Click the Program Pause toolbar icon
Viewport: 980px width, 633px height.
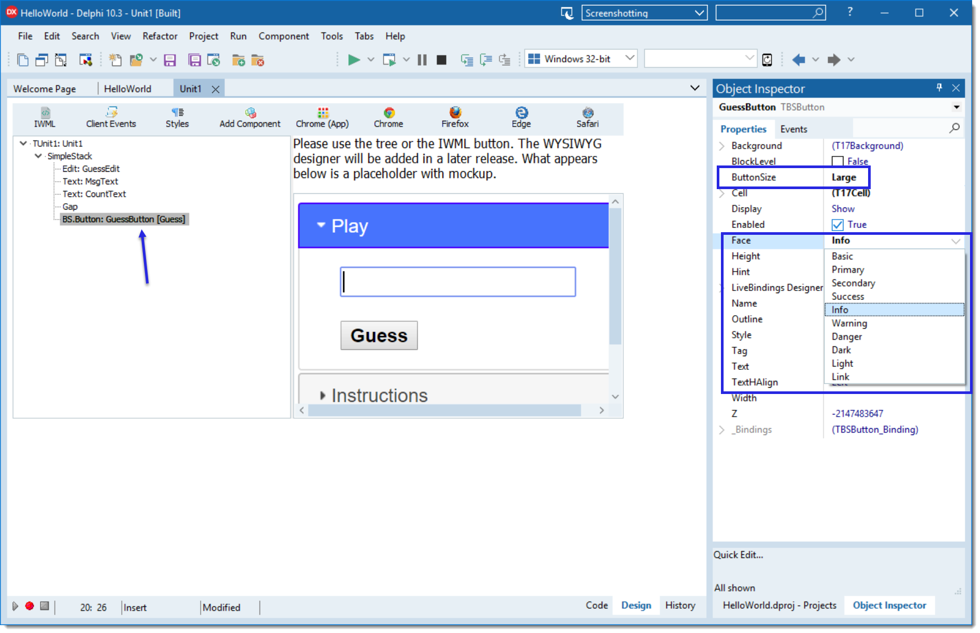click(422, 60)
